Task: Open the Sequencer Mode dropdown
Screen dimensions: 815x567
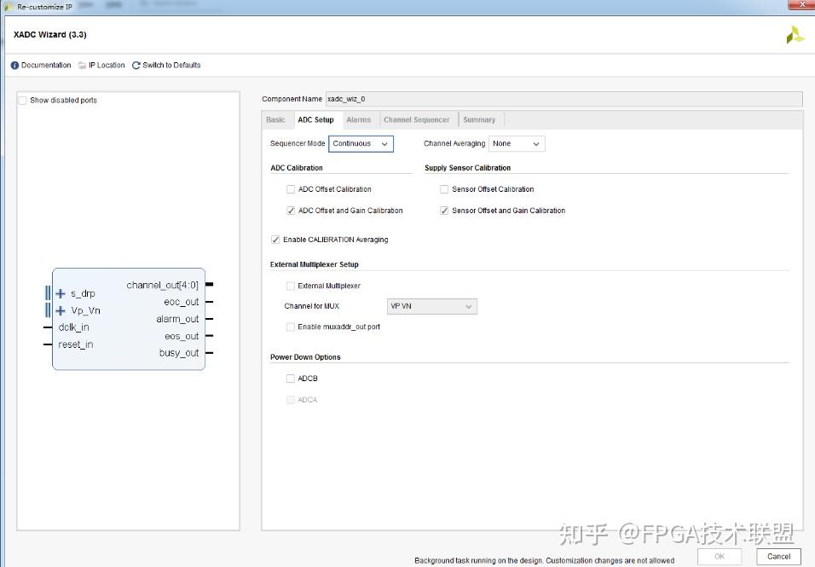Action: click(x=384, y=143)
